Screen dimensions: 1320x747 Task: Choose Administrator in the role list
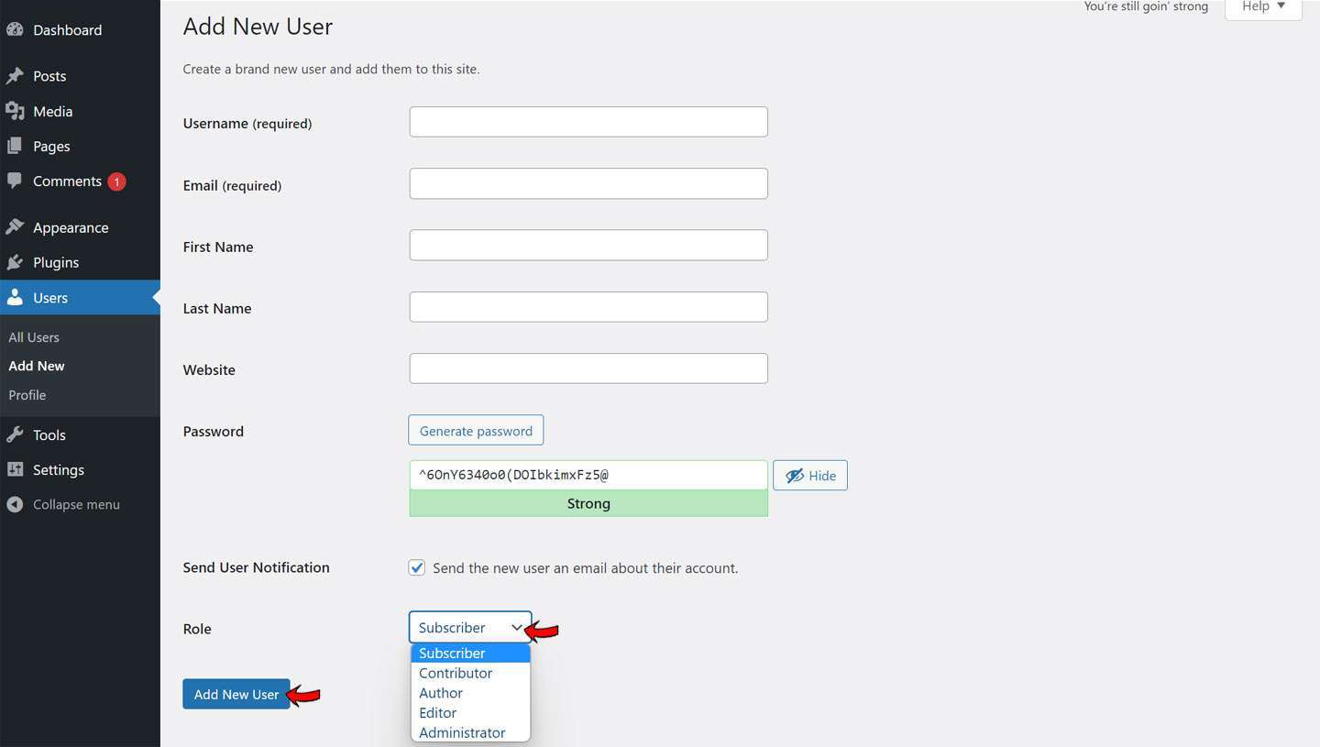click(470, 732)
